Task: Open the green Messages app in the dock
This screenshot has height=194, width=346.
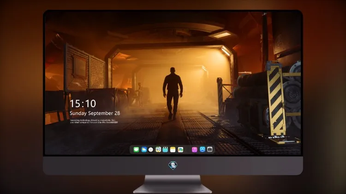Action: [136, 149]
